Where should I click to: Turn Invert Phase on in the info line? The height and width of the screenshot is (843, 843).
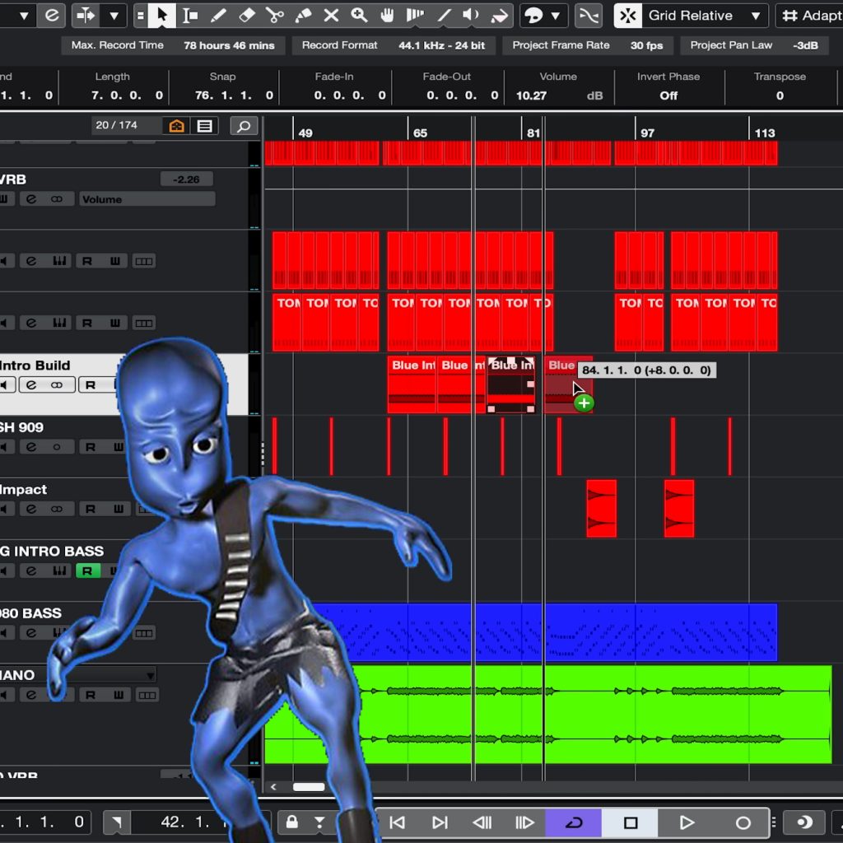pos(668,96)
